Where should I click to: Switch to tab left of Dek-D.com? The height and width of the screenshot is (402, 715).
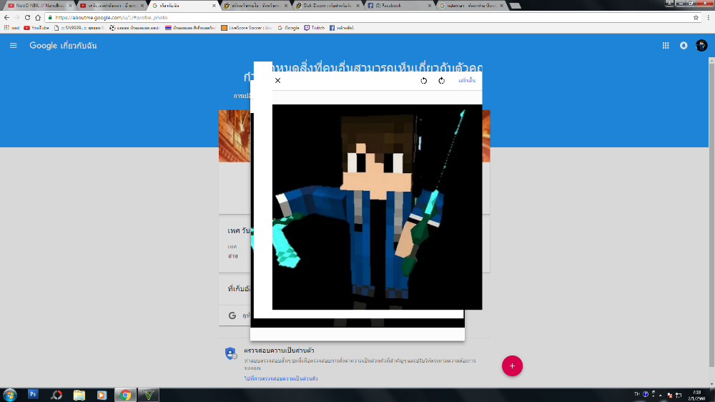255,6
